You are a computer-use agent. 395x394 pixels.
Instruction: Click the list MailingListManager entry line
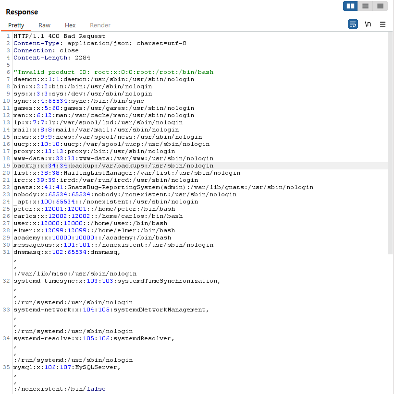tap(127, 173)
